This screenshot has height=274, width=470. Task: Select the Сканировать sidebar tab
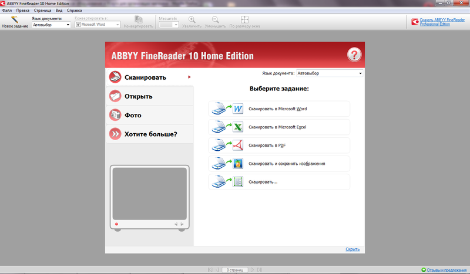pos(149,77)
